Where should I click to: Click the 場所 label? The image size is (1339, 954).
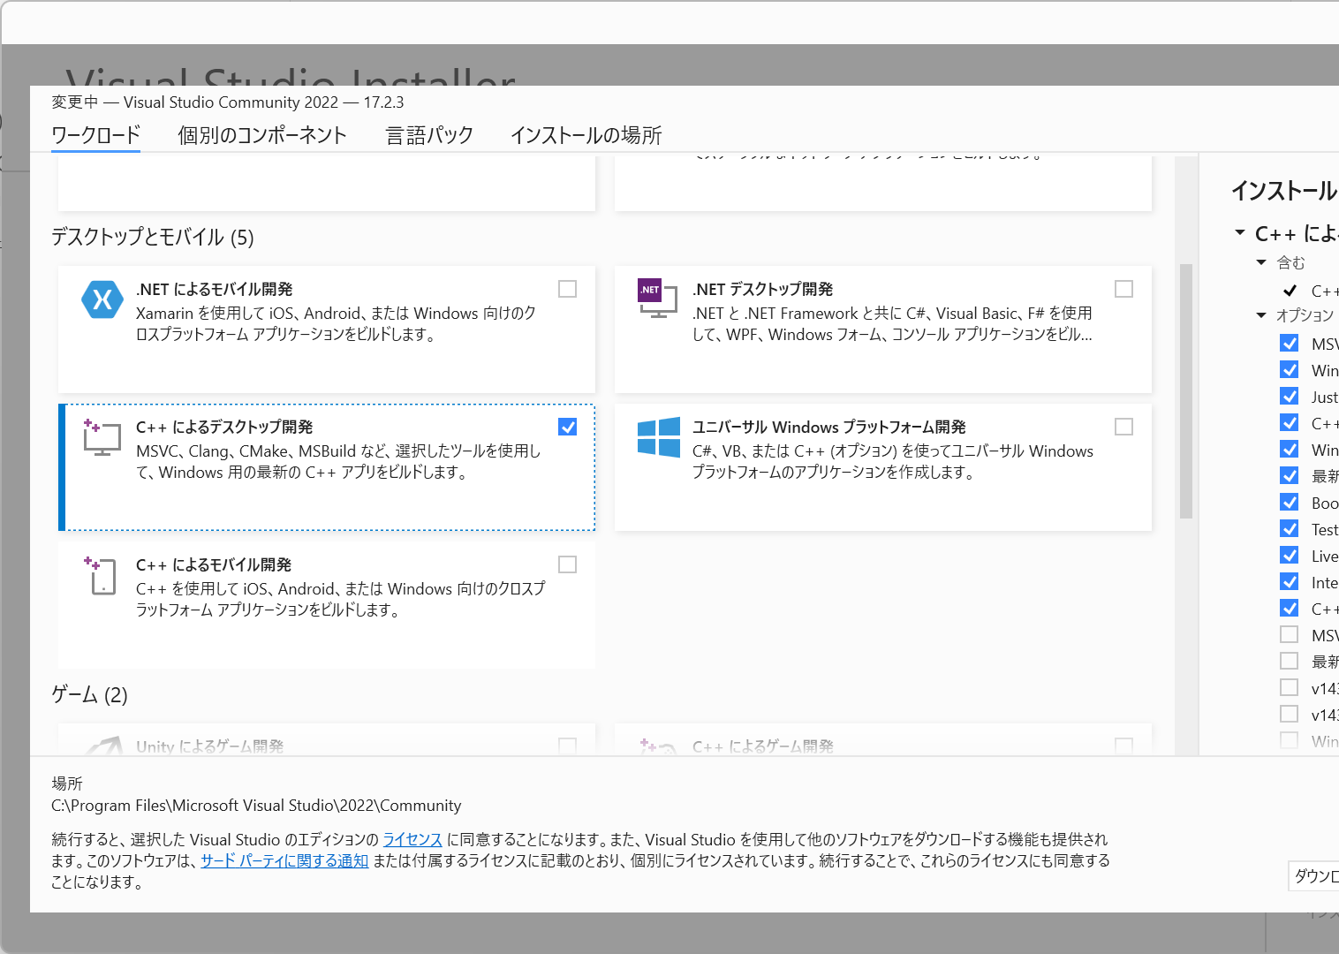(x=67, y=784)
